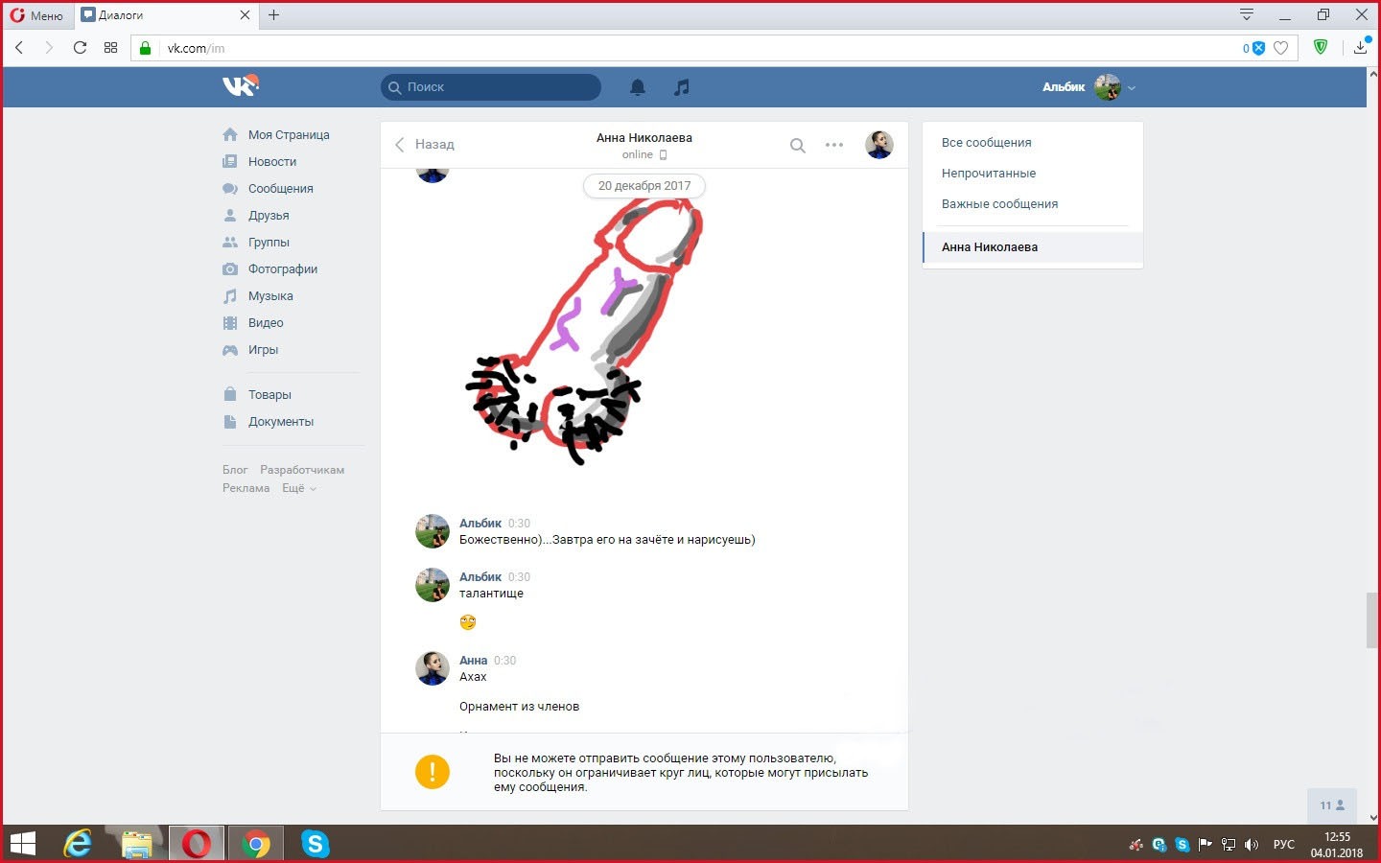Open Skype from taskbar
Screen dimensions: 1381x863
pos(316,844)
